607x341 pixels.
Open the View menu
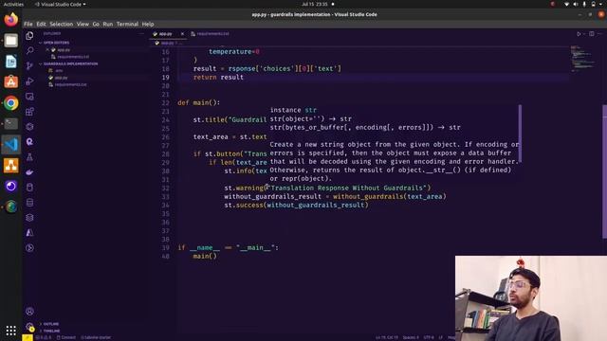83,24
